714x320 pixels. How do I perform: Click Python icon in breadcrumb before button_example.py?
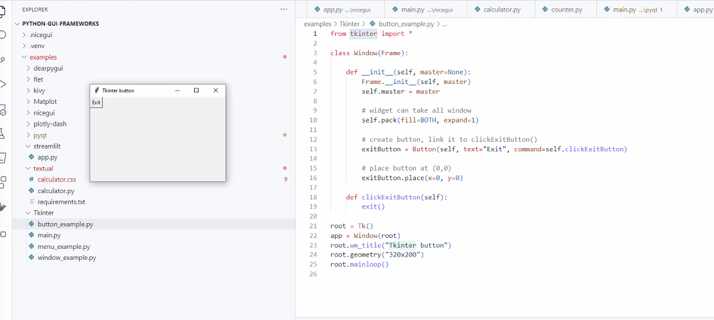pos(373,24)
